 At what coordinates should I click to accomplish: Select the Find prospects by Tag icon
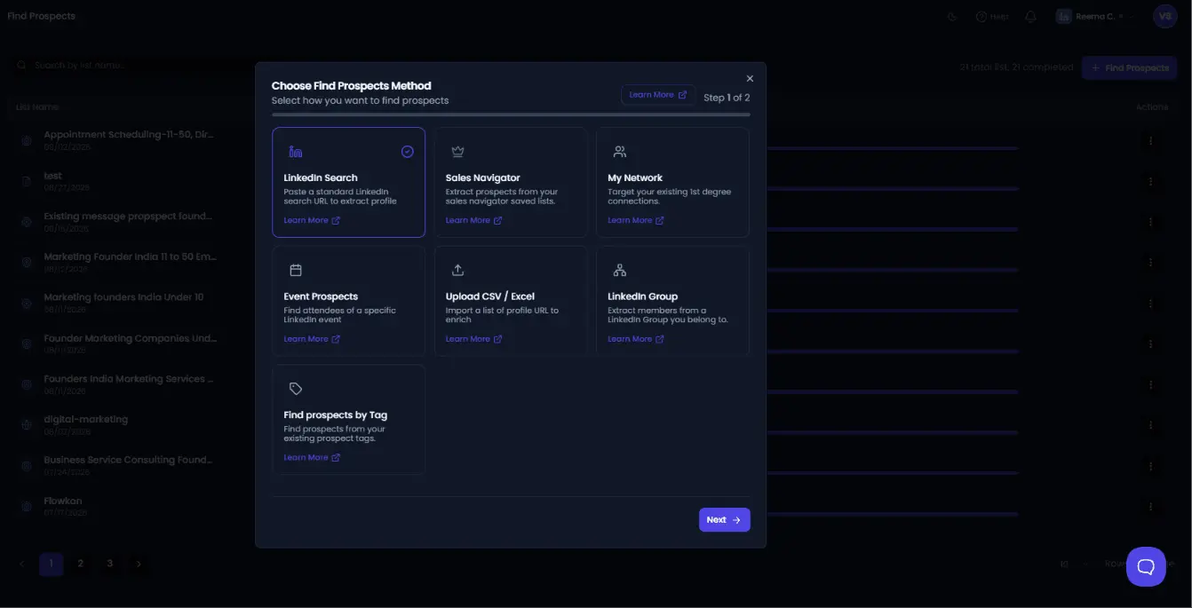(296, 389)
